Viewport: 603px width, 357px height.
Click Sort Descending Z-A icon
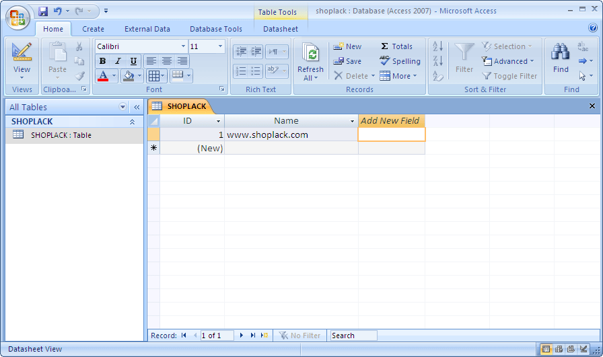(x=437, y=61)
